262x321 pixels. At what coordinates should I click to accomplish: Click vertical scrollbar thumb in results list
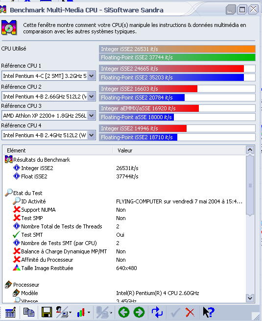point(250,185)
